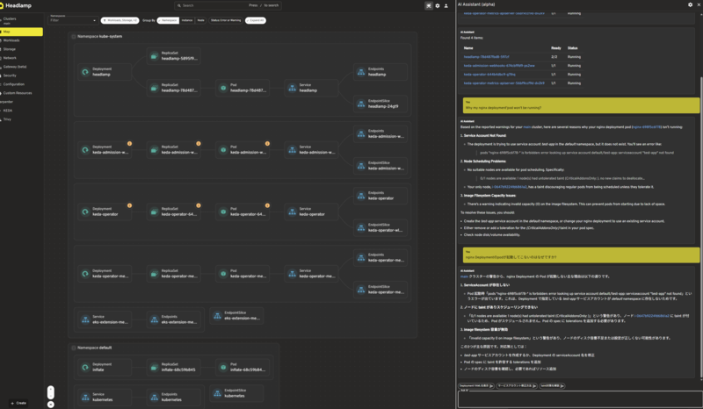Open the top bar settings gear icon

[438, 6]
